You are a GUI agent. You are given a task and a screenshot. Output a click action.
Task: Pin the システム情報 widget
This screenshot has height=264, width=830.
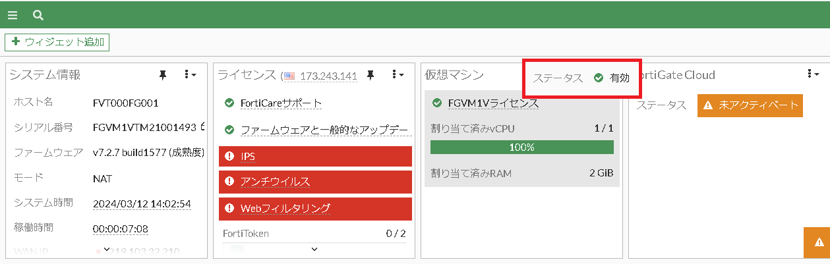click(163, 75)
